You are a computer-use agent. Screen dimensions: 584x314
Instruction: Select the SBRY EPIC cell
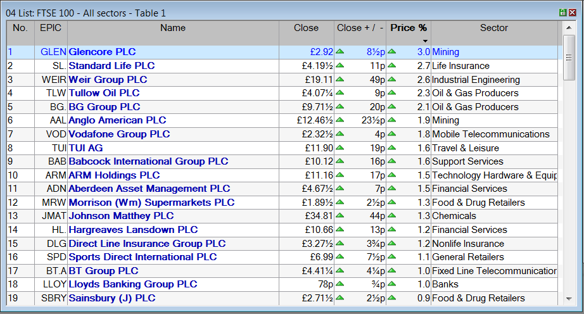pyautogui.click(x=51, y=298)
